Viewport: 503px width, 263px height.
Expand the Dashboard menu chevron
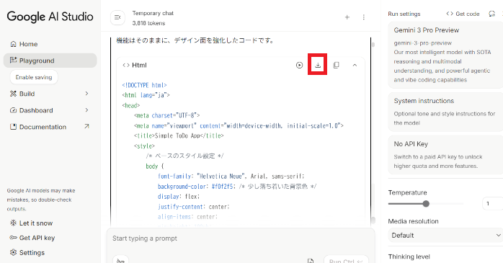(x=86, y=110)
